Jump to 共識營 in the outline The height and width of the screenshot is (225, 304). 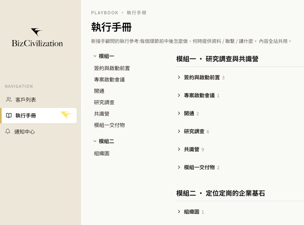[x=102, y=114]
